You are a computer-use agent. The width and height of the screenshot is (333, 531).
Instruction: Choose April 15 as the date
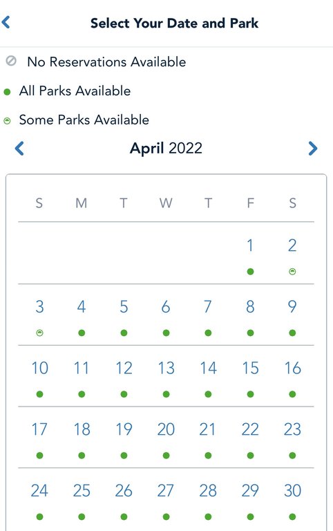(250, 368)
